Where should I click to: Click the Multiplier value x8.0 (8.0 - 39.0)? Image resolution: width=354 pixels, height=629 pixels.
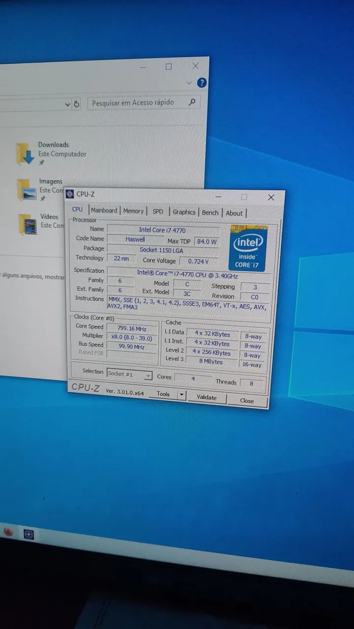132,338
